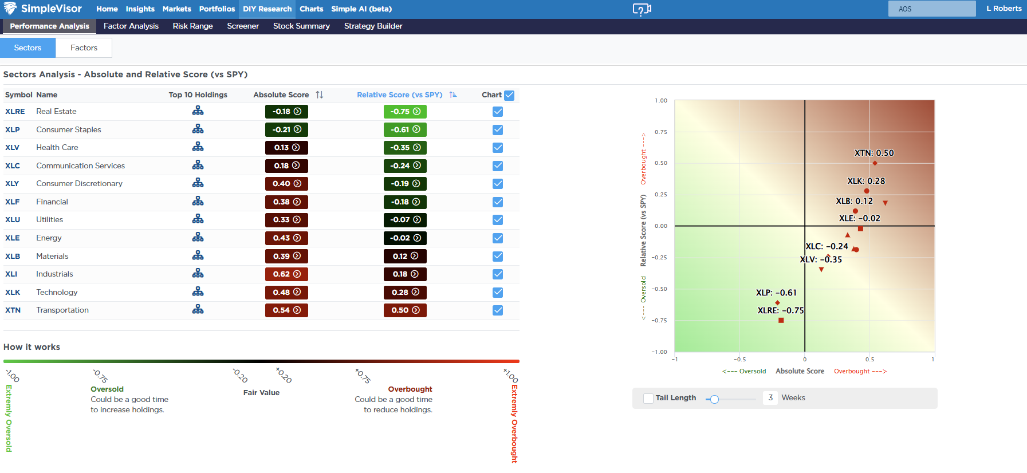Click Relative Score sort order icon

coord(453,95)
